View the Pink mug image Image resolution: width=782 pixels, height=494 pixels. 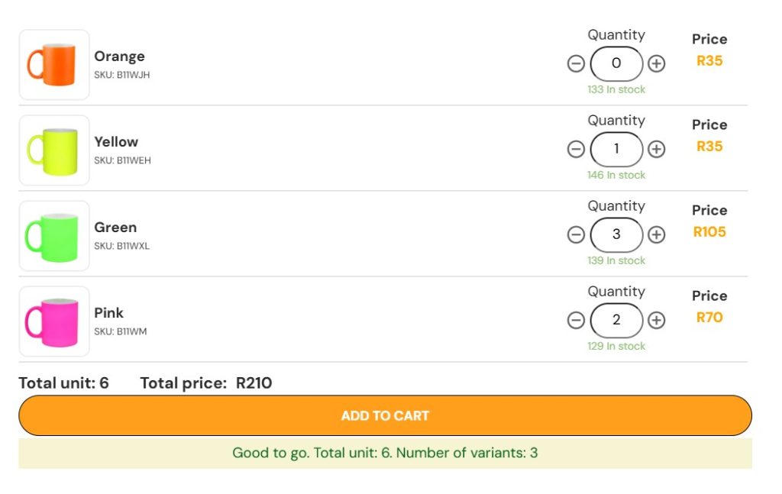pos(53,321)
